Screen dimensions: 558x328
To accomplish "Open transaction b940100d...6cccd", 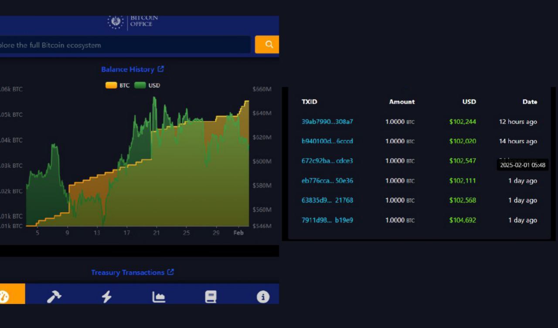I will [327, 141].
